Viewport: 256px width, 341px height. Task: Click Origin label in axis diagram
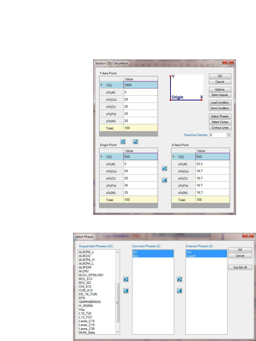pos(178,97)
